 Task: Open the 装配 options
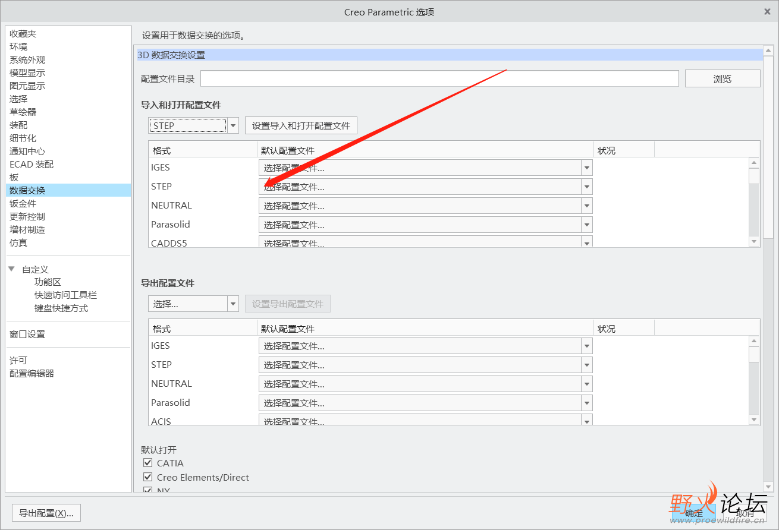point(18,125)
